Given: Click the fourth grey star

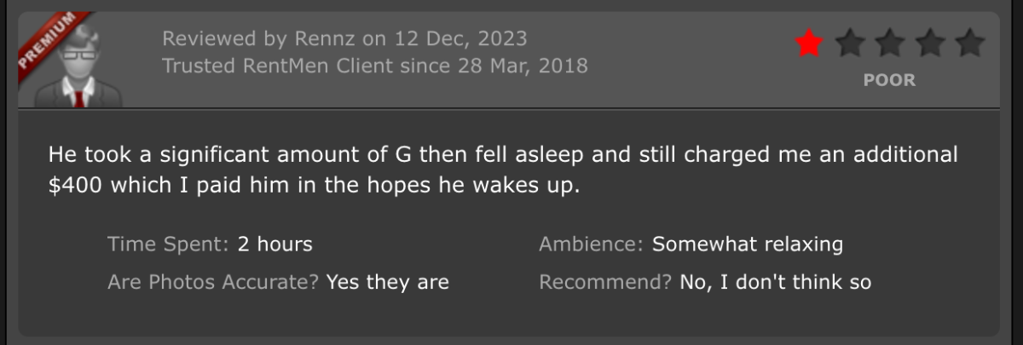Looking at the screenshot, I should coord(929,43).
